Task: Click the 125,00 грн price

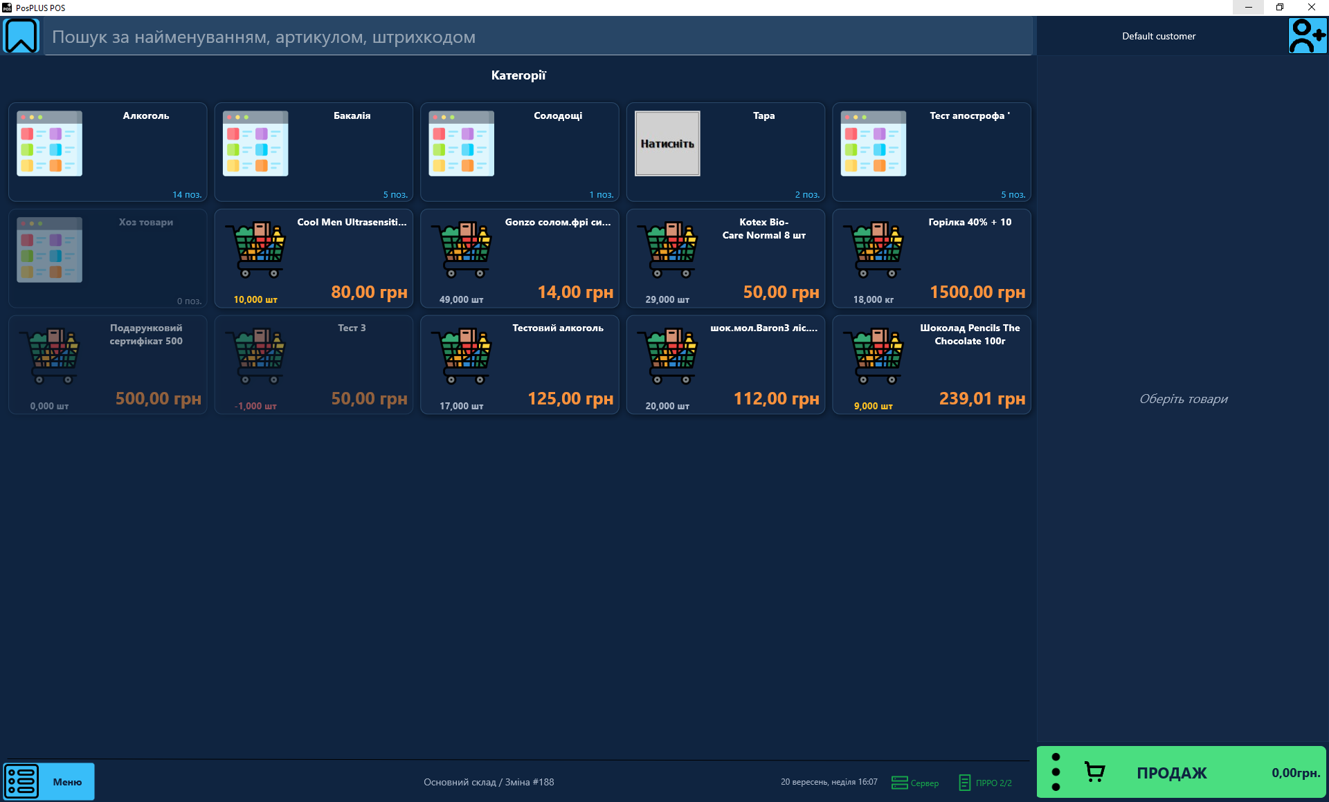Action: pos(570,399)
